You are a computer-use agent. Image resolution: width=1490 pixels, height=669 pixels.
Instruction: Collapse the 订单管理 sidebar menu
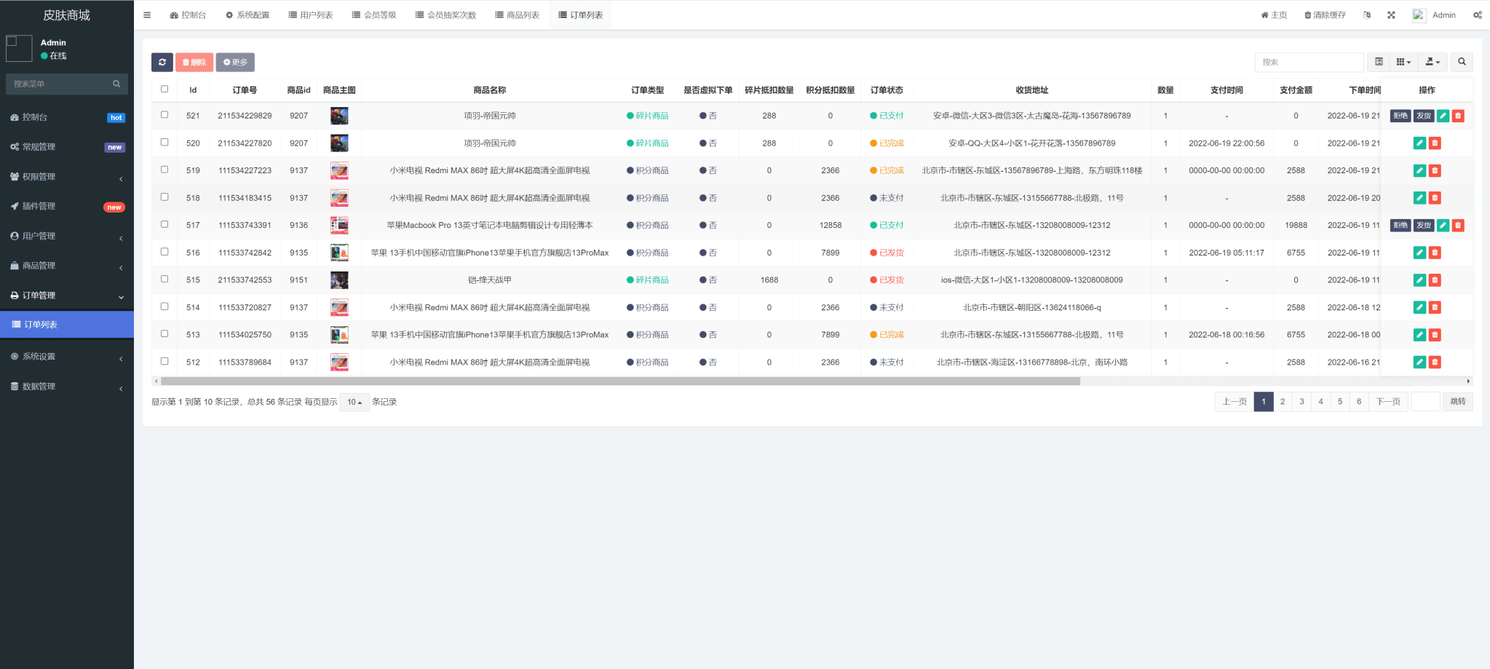pyautogui.click(x=67, y=296)
